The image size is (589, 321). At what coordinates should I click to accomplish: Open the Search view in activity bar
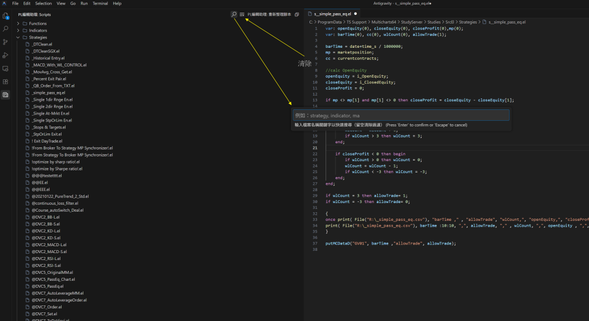point(5,29)
